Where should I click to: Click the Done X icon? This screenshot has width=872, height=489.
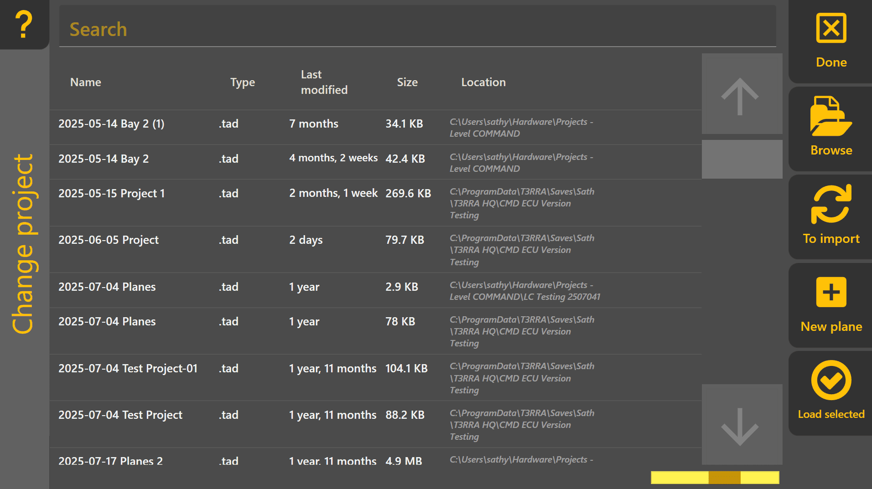coord(831,28)
